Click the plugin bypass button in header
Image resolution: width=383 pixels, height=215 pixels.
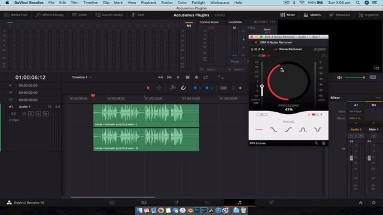tap(256, 42)
